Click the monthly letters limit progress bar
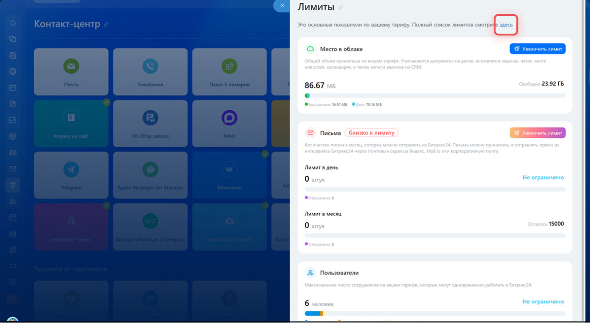This screenshot has width=590, height=323. point(435,235)
